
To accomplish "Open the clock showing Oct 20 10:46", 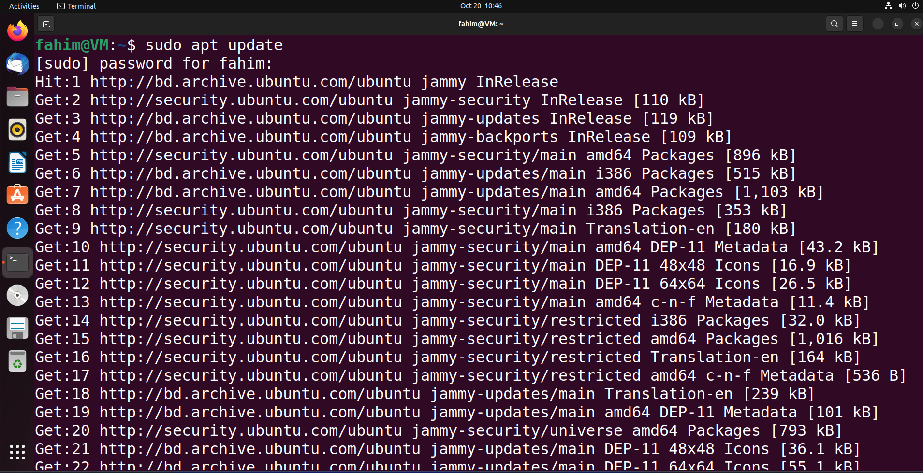I will (481, 6).
